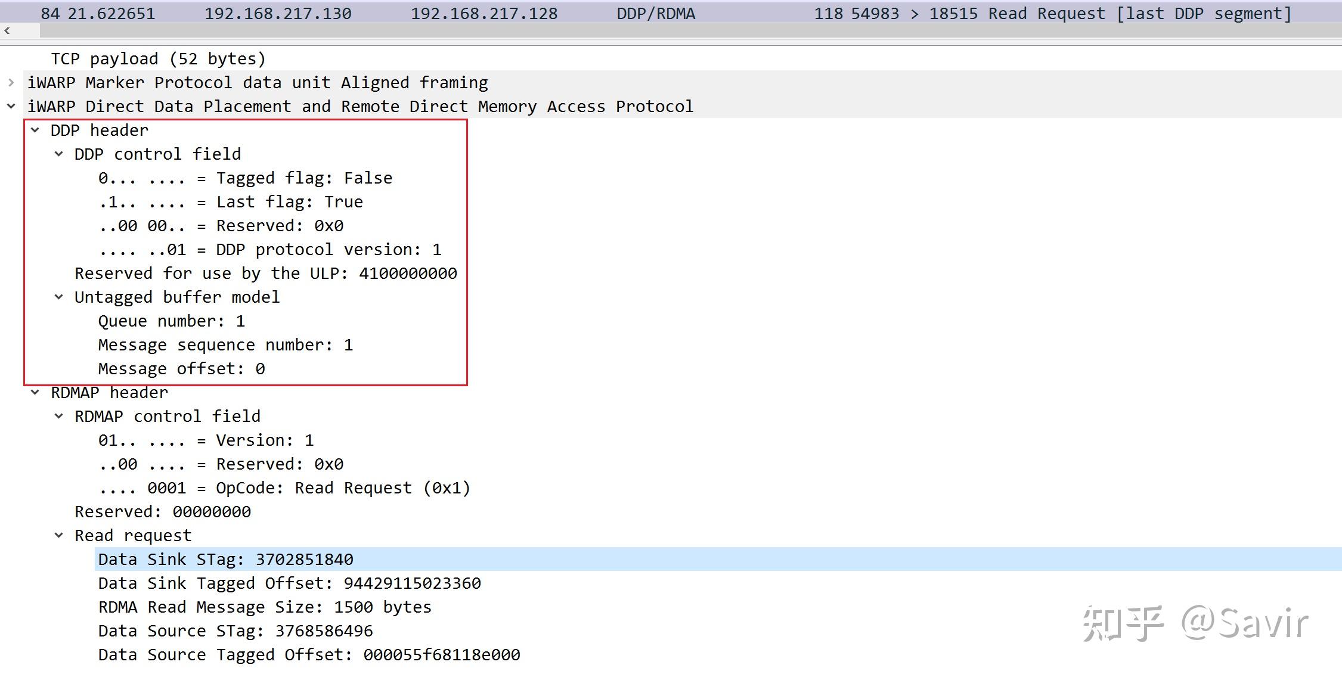1342x677 pixels.
Task: Collapse the DDP header section
Action: [x=35, y=130]
